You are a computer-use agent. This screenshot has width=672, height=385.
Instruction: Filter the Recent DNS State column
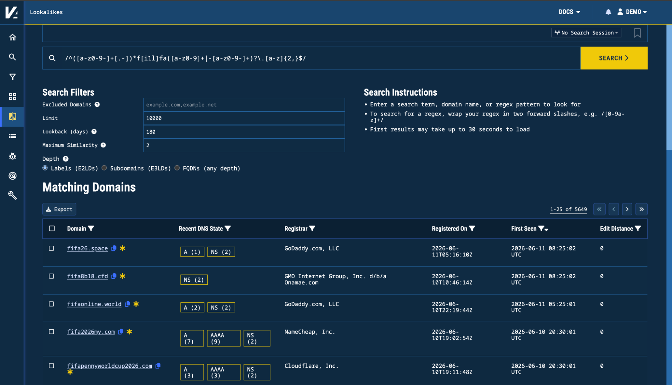coord(228,229)
